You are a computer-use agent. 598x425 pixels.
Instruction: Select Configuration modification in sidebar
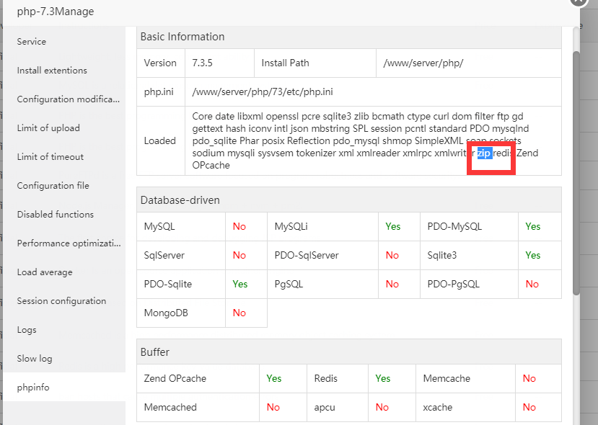coord(69,99)
